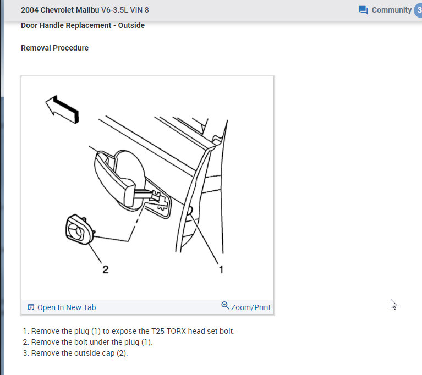Click the Removal Procedure heading
Image resolution: width=422 pixels, height=375 pixels.
tap(54, 48)
